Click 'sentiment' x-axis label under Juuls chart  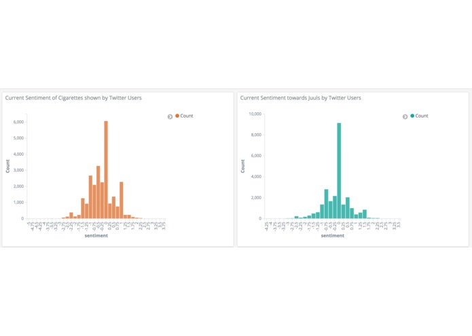point(332,235)
